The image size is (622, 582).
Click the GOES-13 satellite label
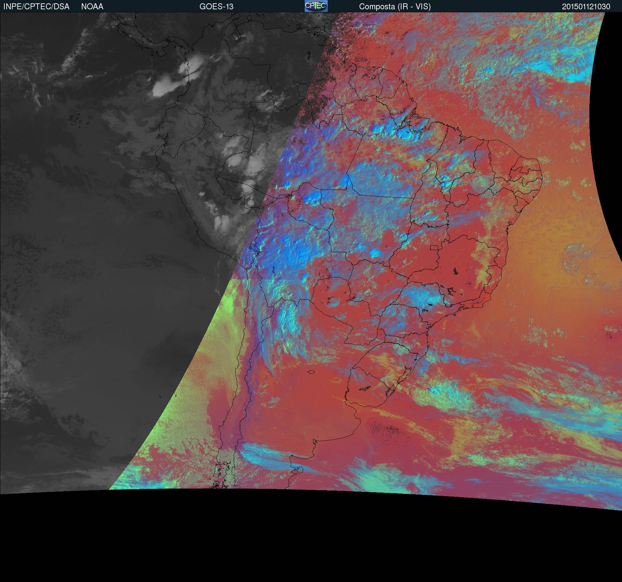217,7
